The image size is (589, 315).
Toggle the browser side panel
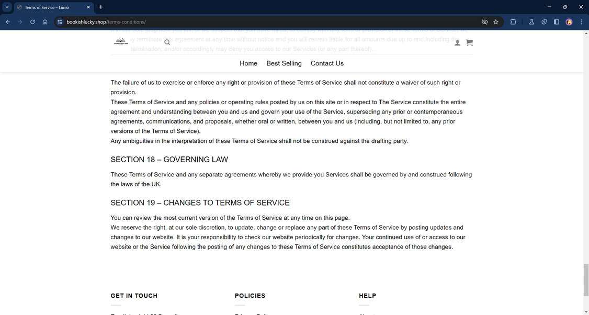(557, 22)
